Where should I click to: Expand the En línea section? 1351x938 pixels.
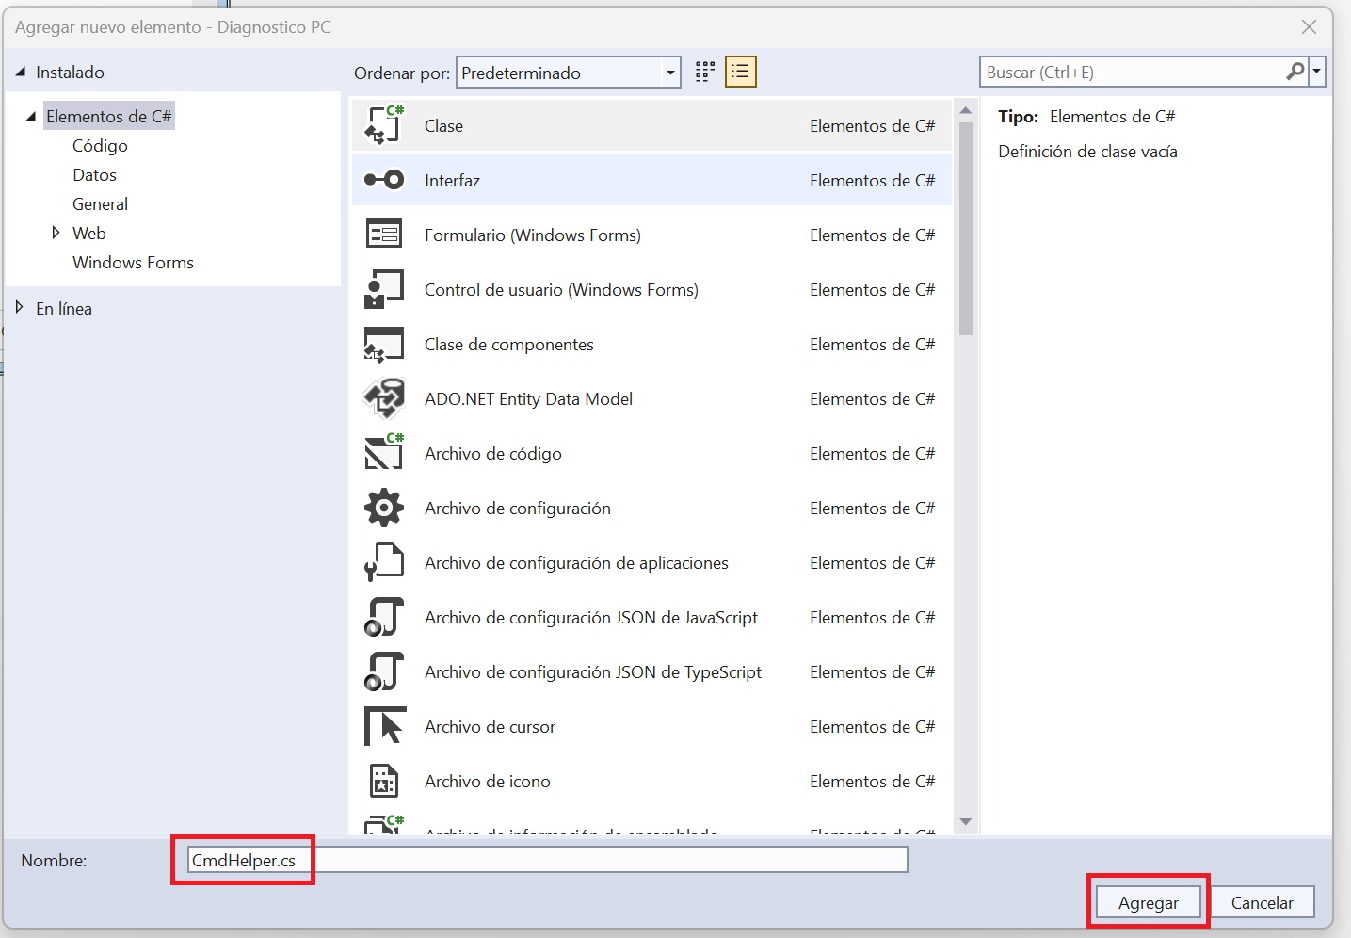[x=20, y=307]
